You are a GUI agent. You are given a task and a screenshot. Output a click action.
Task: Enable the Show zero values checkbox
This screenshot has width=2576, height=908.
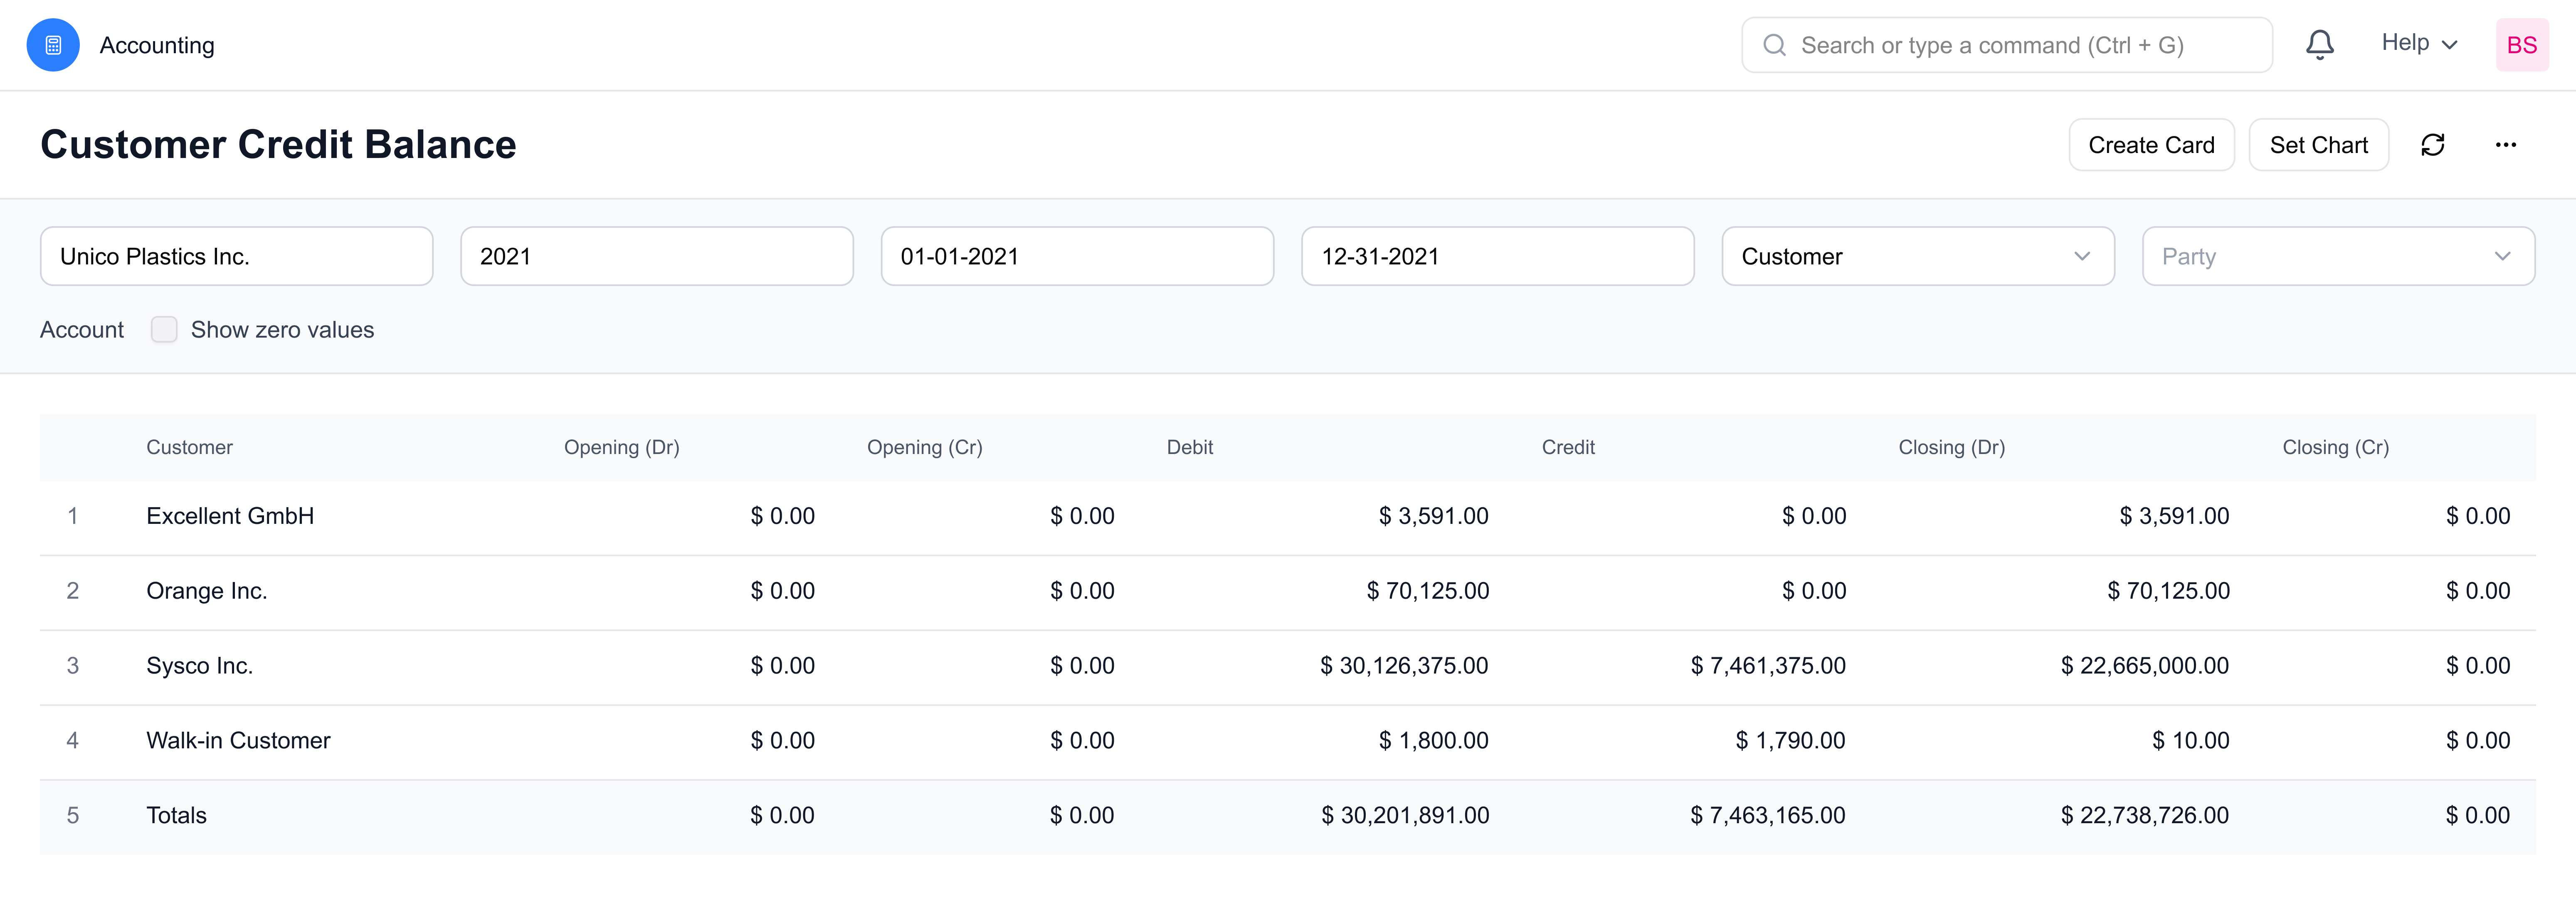(163, 329)
